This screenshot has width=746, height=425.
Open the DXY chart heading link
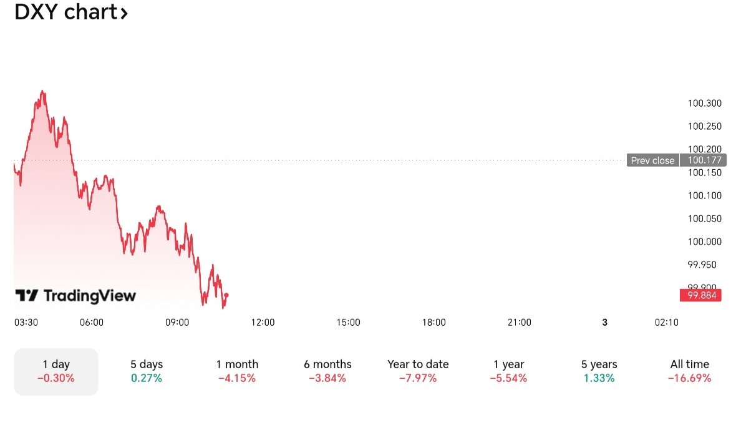65,12
